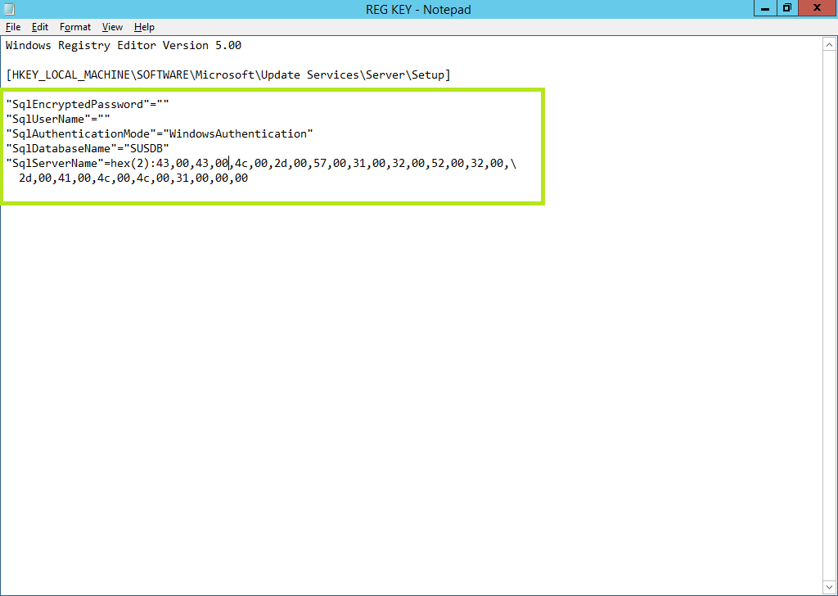This screenshot has height=596, width=838.
Task: Open the File menu
Action: click(13, 27)
